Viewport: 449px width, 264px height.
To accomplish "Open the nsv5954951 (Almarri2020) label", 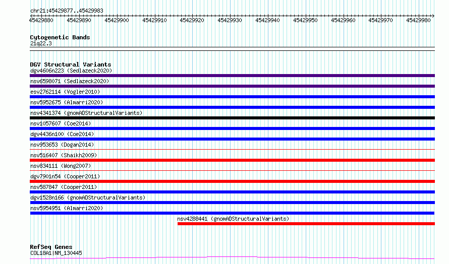I will [x=67, y=208].
